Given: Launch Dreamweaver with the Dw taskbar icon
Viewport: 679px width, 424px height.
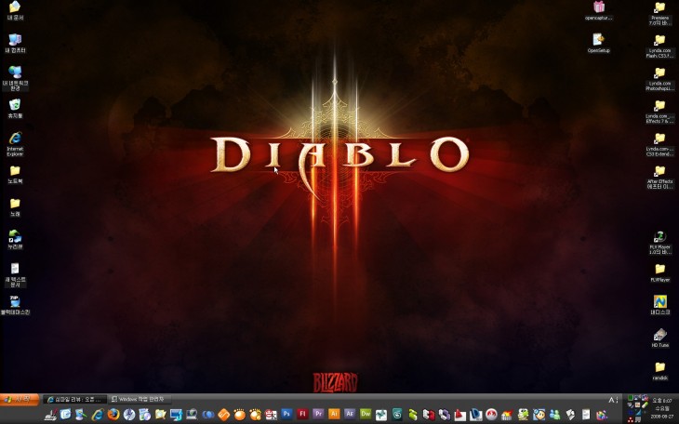Looking at the screenshot, I should [x=366, y=414].
